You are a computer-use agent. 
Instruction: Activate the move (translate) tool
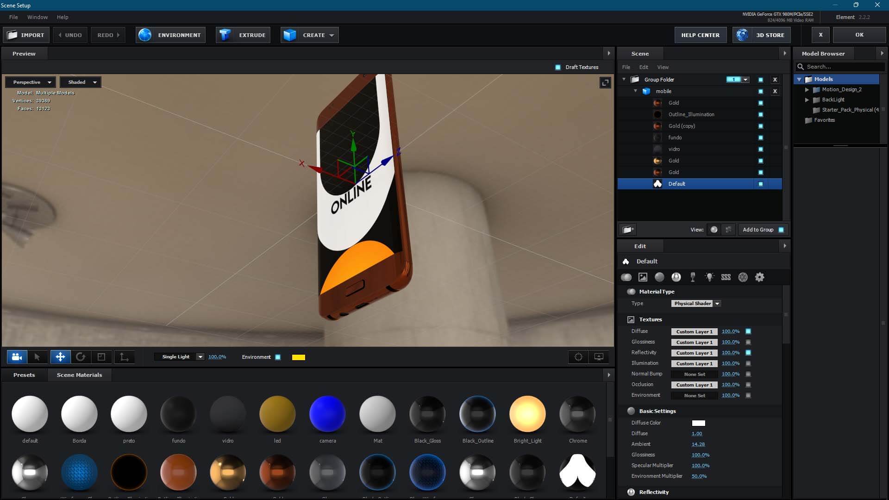pyautogui.click(x=60, y=357)
